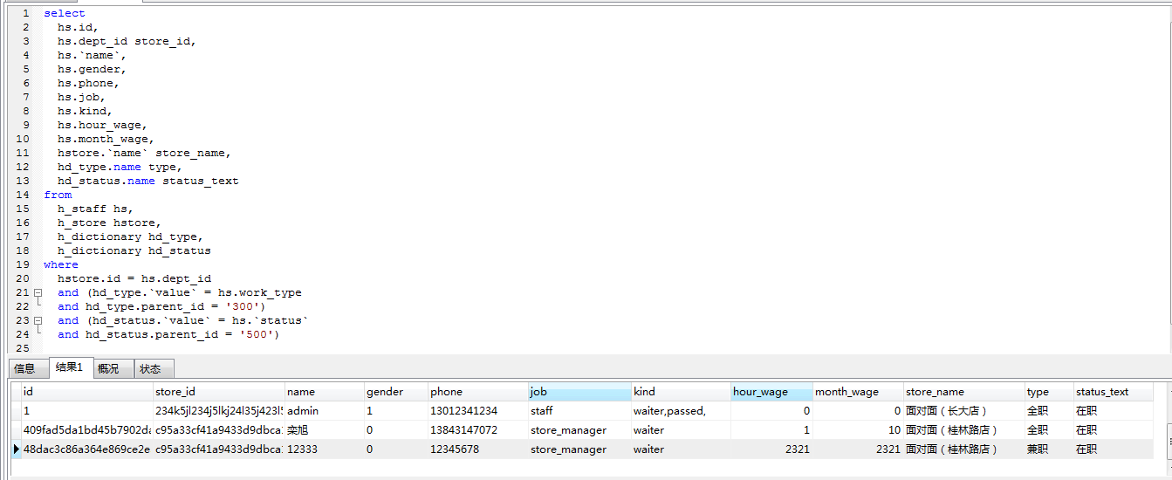Click the id column header
1172x480 pixels.
pyautogui.click(x=87, y=392)
